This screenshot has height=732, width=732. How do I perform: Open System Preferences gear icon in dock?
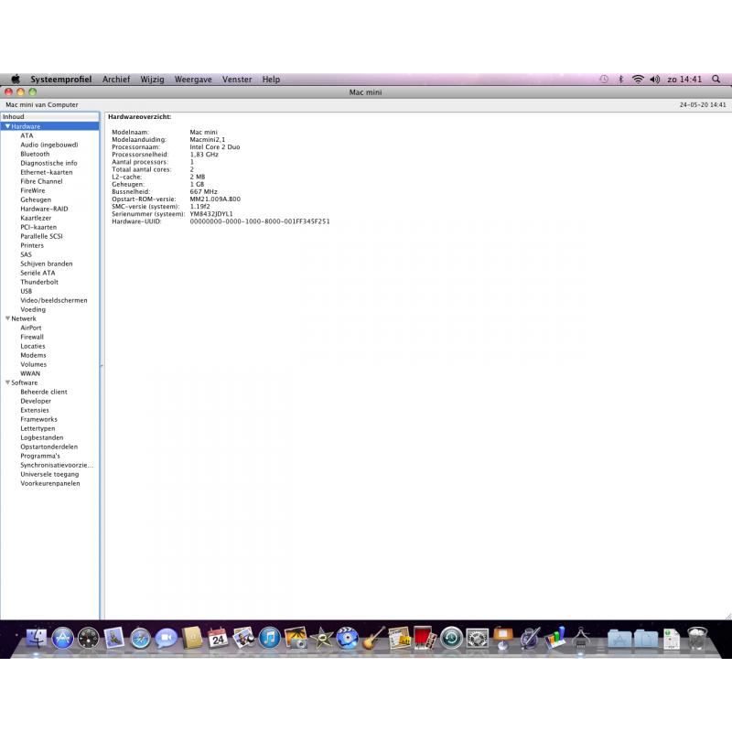(x=477, y=638)
